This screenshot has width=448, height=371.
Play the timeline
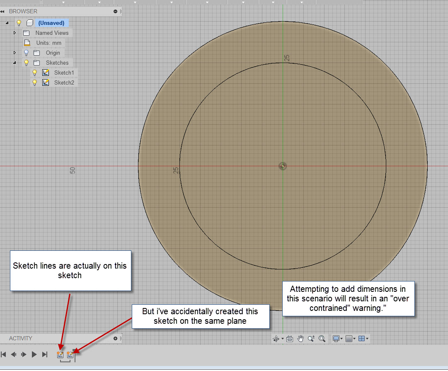pos(34,355)
